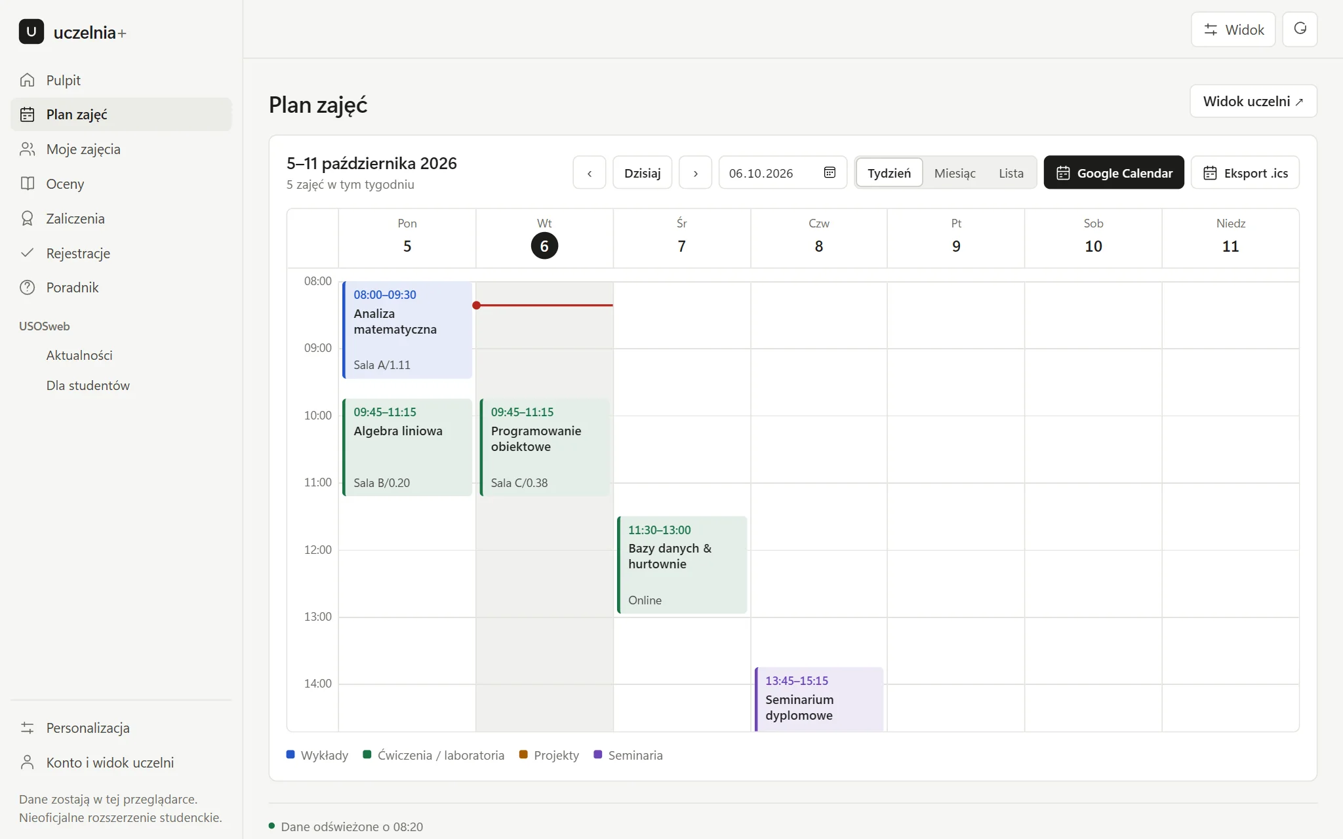Jump to today with Dzisiaj
The image size is (1343, 839).
tap(642, 172)
